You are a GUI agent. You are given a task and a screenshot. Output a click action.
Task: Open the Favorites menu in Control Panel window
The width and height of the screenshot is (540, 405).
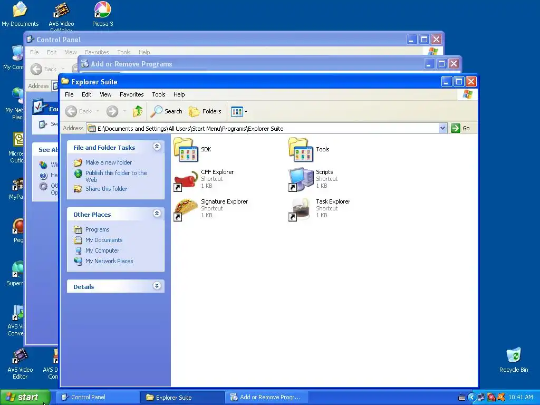click(97, 52)
